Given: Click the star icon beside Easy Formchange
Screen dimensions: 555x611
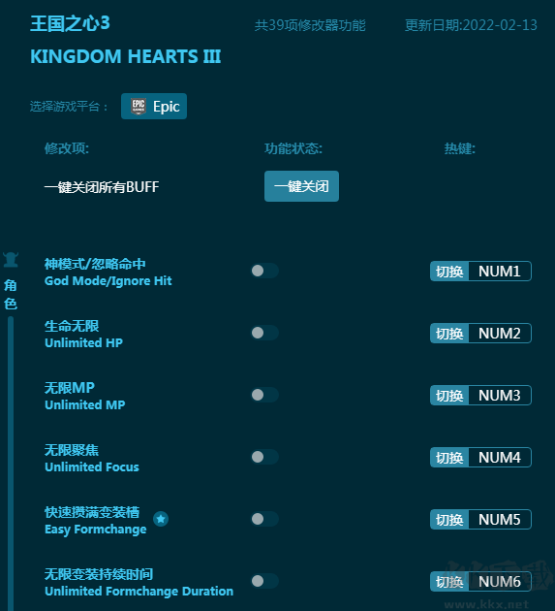Looking at the screenshot, I should [161, 519].
